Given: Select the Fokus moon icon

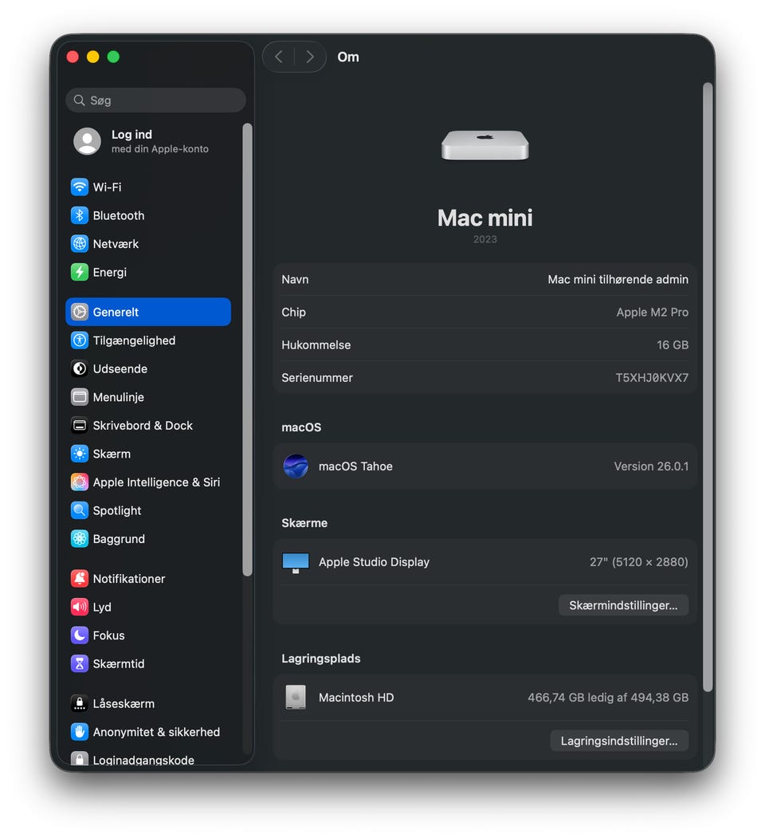Looking at the screenshot, I should tap(80, 635).
